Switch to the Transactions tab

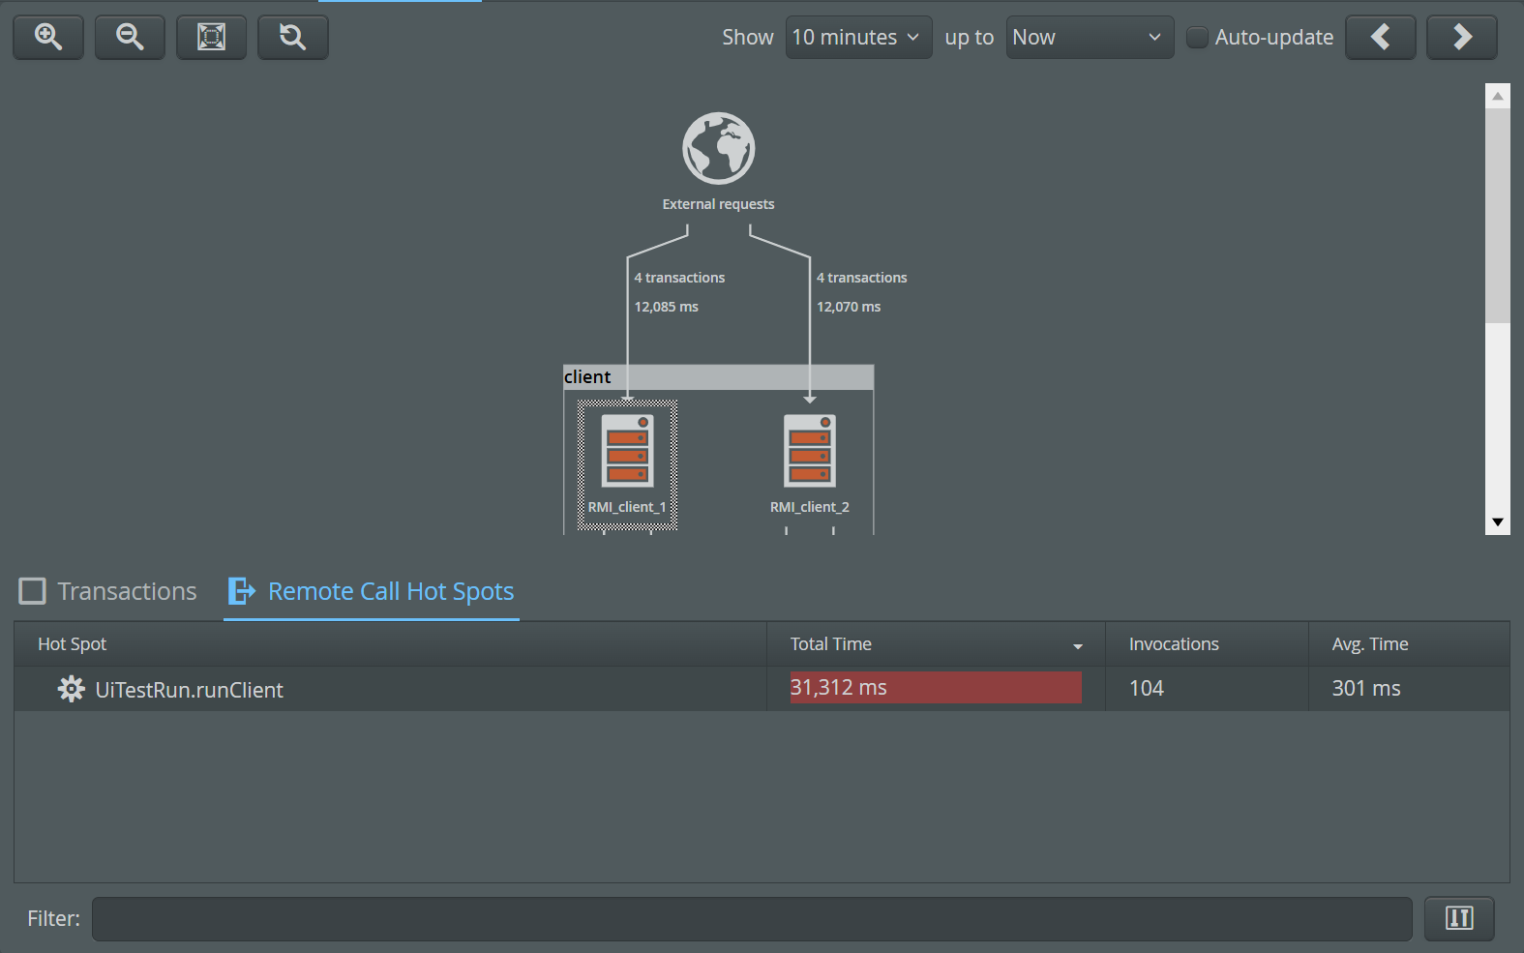pyautogui.click(x=108, y=591)
